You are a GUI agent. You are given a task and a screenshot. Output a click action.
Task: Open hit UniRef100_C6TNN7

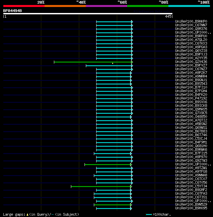pos(191,25)
